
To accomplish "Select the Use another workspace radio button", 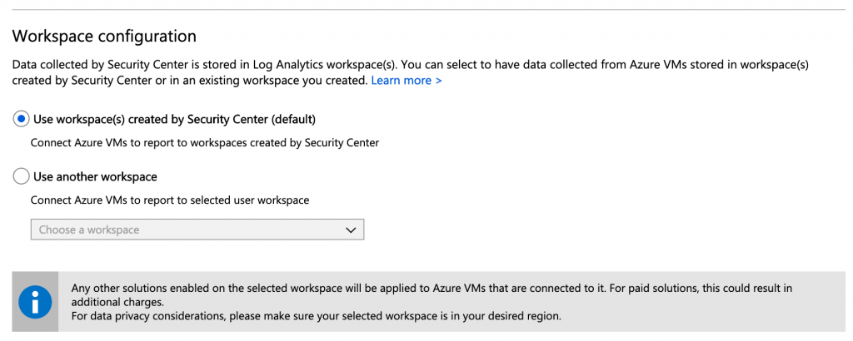I will click(x=21, y=176).
